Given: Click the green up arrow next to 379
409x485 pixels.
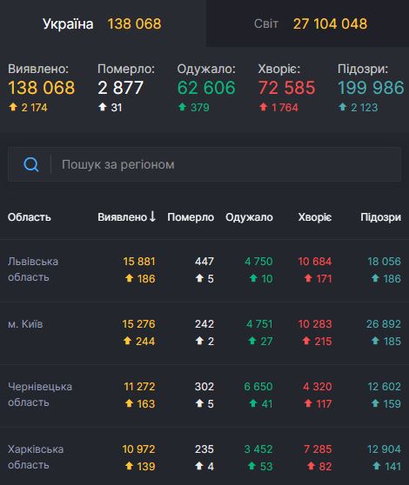Looking at the screenshot, I should tap(182, 107).
